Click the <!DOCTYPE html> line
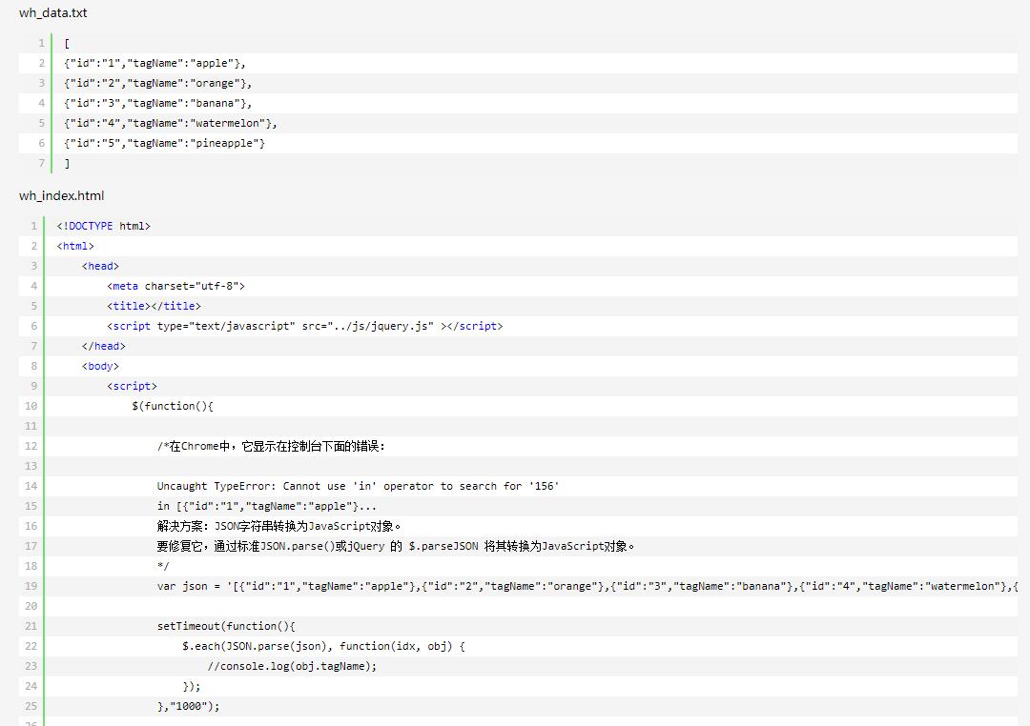This screenshot has height=726, width=1030. point(103,226)
